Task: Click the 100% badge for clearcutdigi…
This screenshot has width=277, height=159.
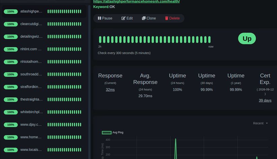Action: [x=10, y=24]
